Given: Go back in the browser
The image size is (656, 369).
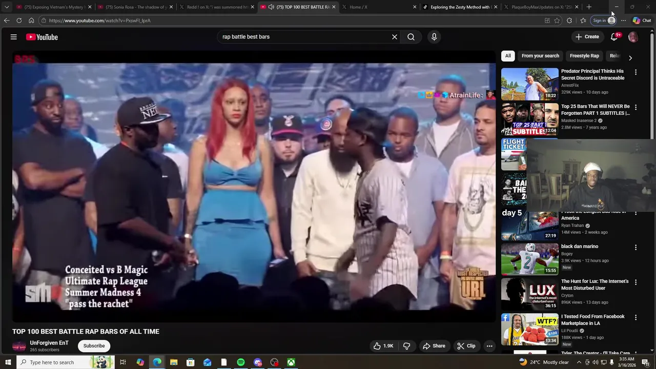Looking at the screenshot, I should [7, 20].
